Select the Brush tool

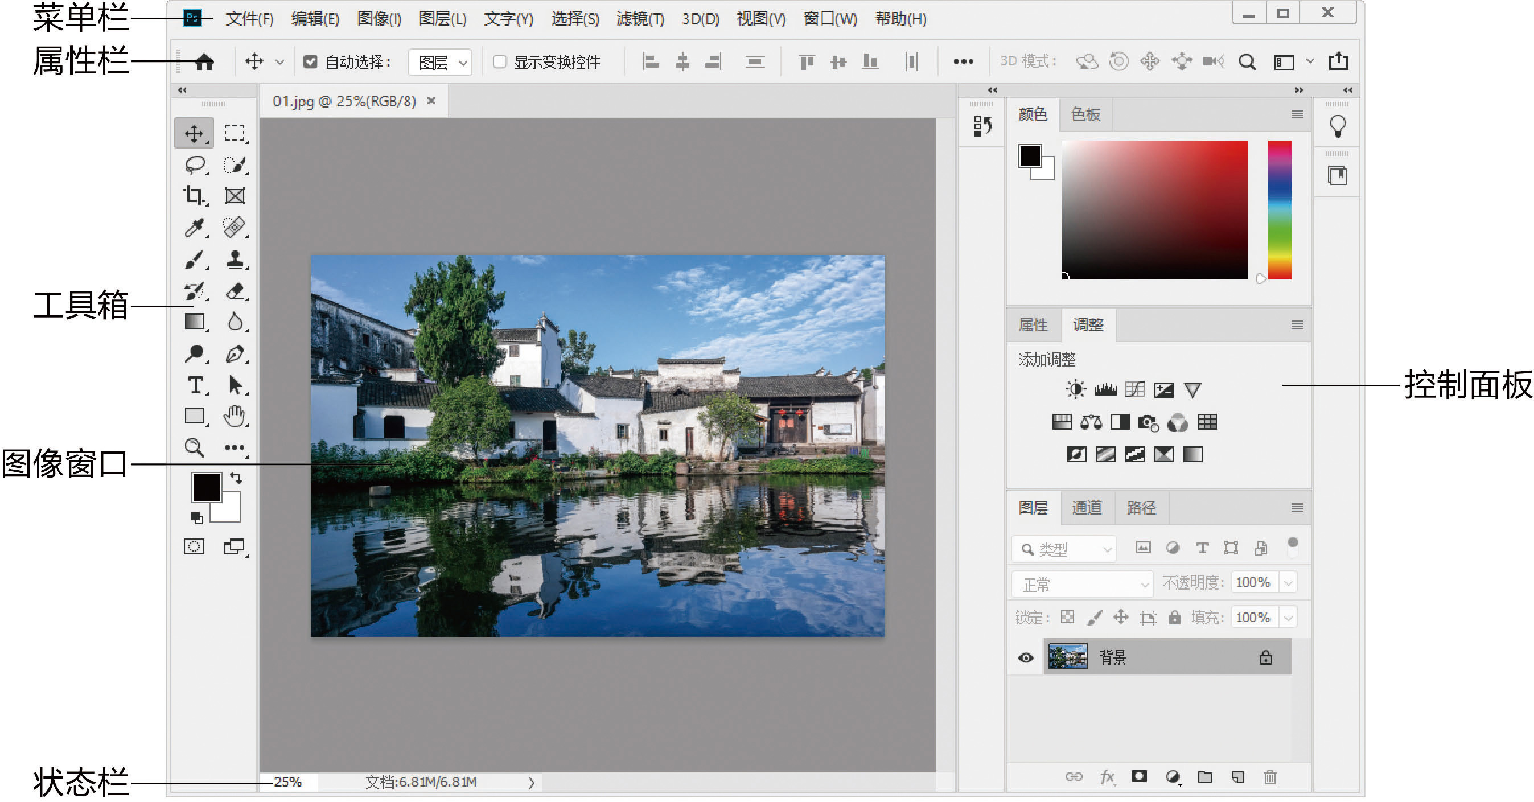pyautogui.click(x=195, y=260)
